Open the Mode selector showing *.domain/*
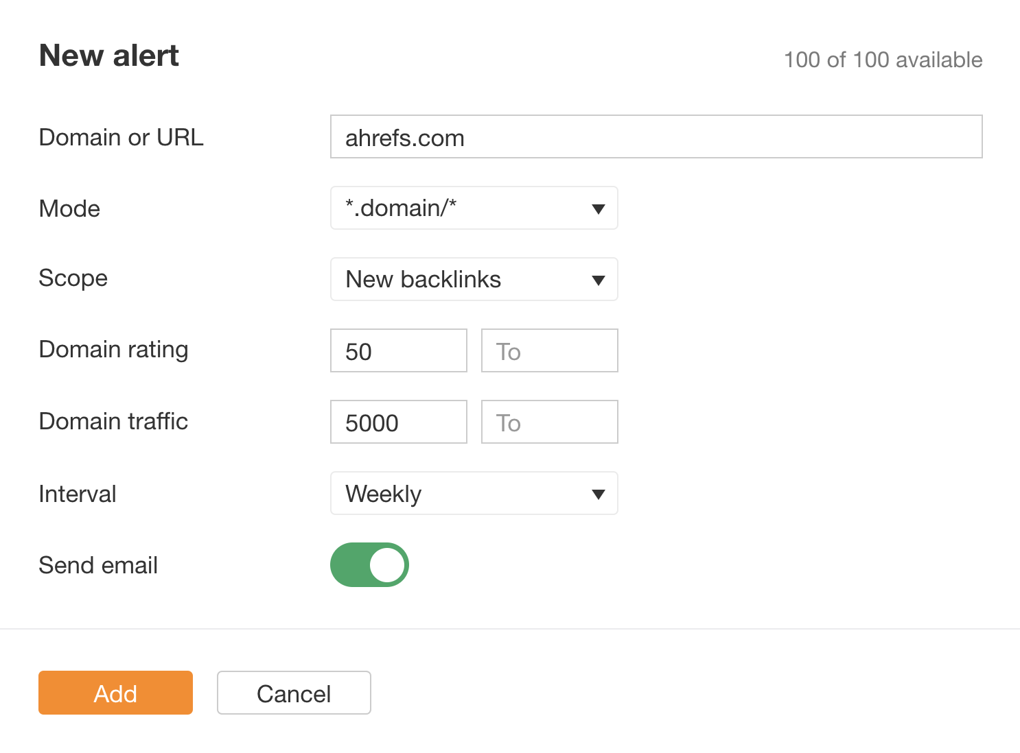 point(474,208)
